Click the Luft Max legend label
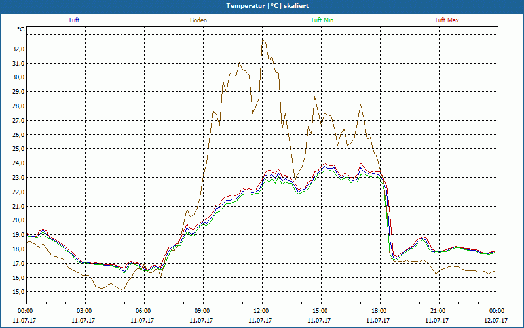This screenshot has height=328, width=524. tap(447, 20)
